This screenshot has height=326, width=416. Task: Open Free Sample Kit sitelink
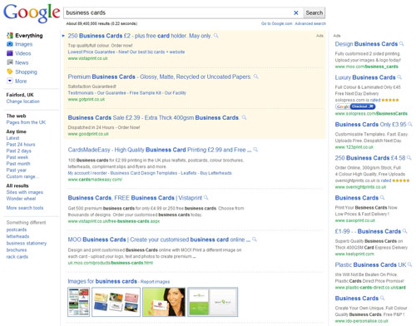(x=146, y=93)
